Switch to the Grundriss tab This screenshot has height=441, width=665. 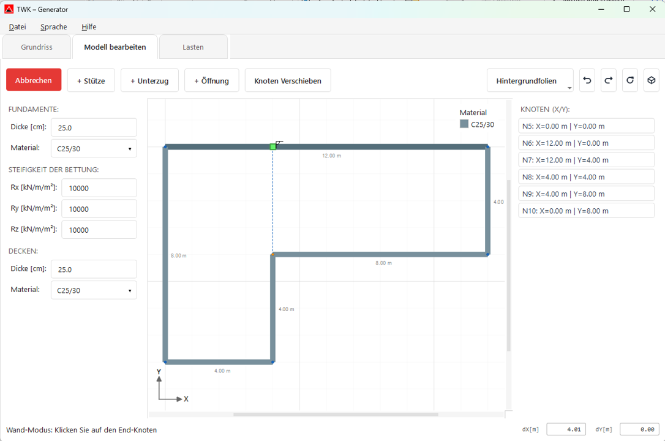(x=36, y=47)
